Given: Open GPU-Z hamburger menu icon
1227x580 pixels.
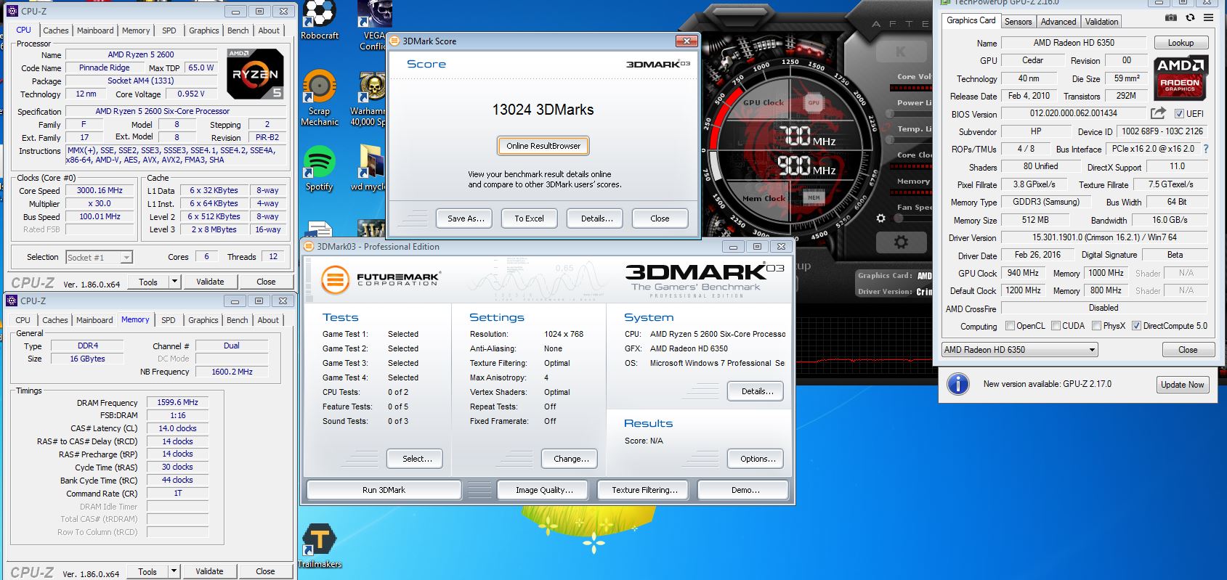Looking at the screenshot, I should pos(1208,17).
